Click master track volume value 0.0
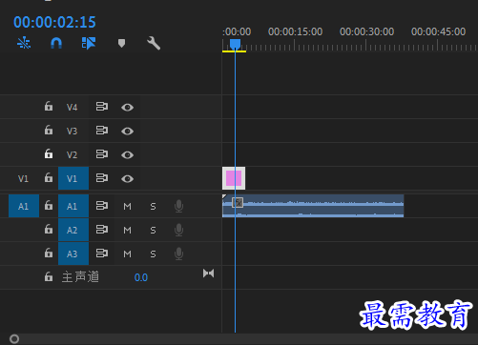This screenshot has width=478, height=345. click(141, 277)
